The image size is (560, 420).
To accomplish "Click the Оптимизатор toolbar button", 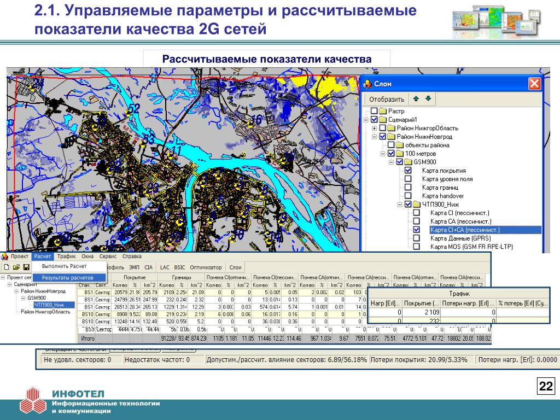I will [x=206, y=267].
